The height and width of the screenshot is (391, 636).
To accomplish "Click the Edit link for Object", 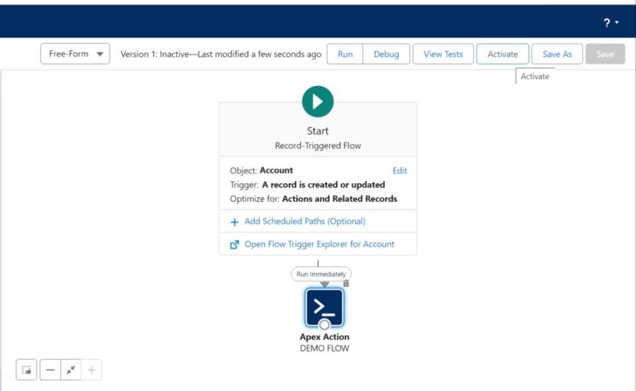I will click(x=400, y=170).
